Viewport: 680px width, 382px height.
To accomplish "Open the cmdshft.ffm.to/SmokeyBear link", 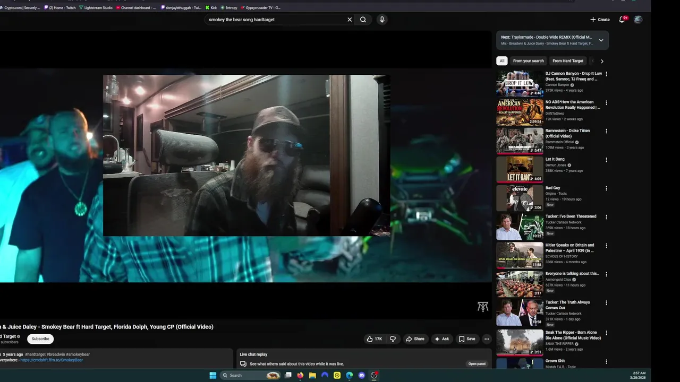I will tap(52, 360).
